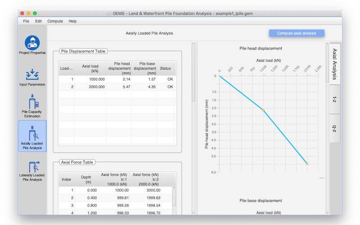Open the Help menu
This screenshot has width=360, height=225.
tap(72, 21)
